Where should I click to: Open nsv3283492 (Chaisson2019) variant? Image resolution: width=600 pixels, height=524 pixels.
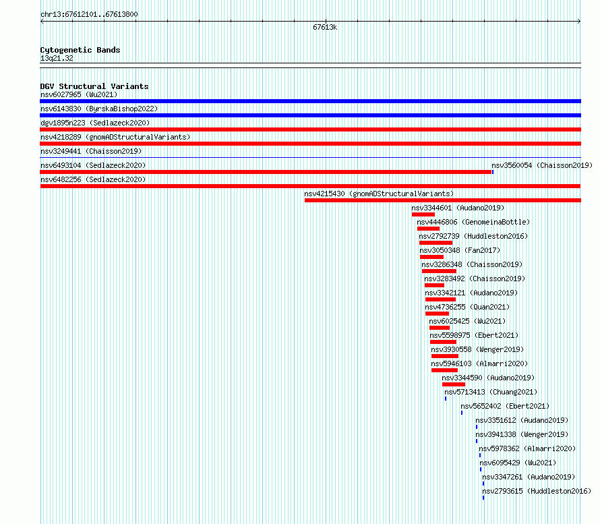tap(475, 279)
